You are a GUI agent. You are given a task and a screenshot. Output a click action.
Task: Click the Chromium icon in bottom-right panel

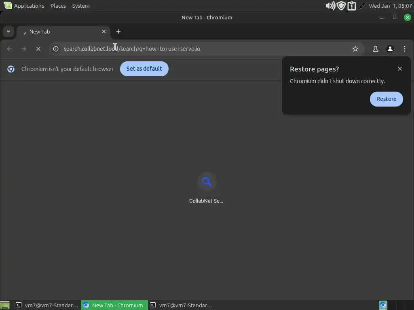click(383, 305)
